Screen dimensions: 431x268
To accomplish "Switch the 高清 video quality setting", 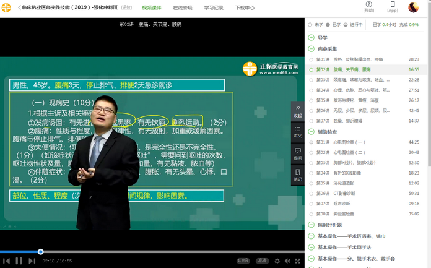I will click(x=262, y=261).
